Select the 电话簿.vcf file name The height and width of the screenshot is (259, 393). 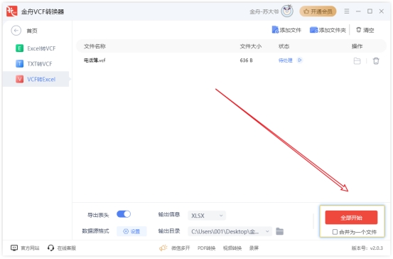95,60
